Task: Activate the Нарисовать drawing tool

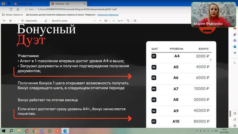Action: [29, 21]
